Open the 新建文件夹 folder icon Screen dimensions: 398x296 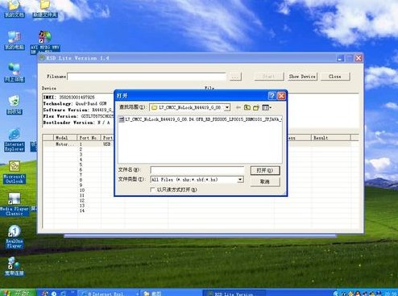[45, 9]
